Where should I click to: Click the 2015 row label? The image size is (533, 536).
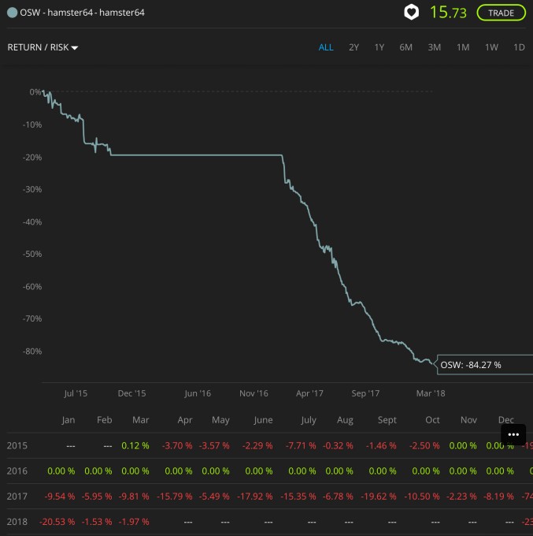click(x=17, y=446)
